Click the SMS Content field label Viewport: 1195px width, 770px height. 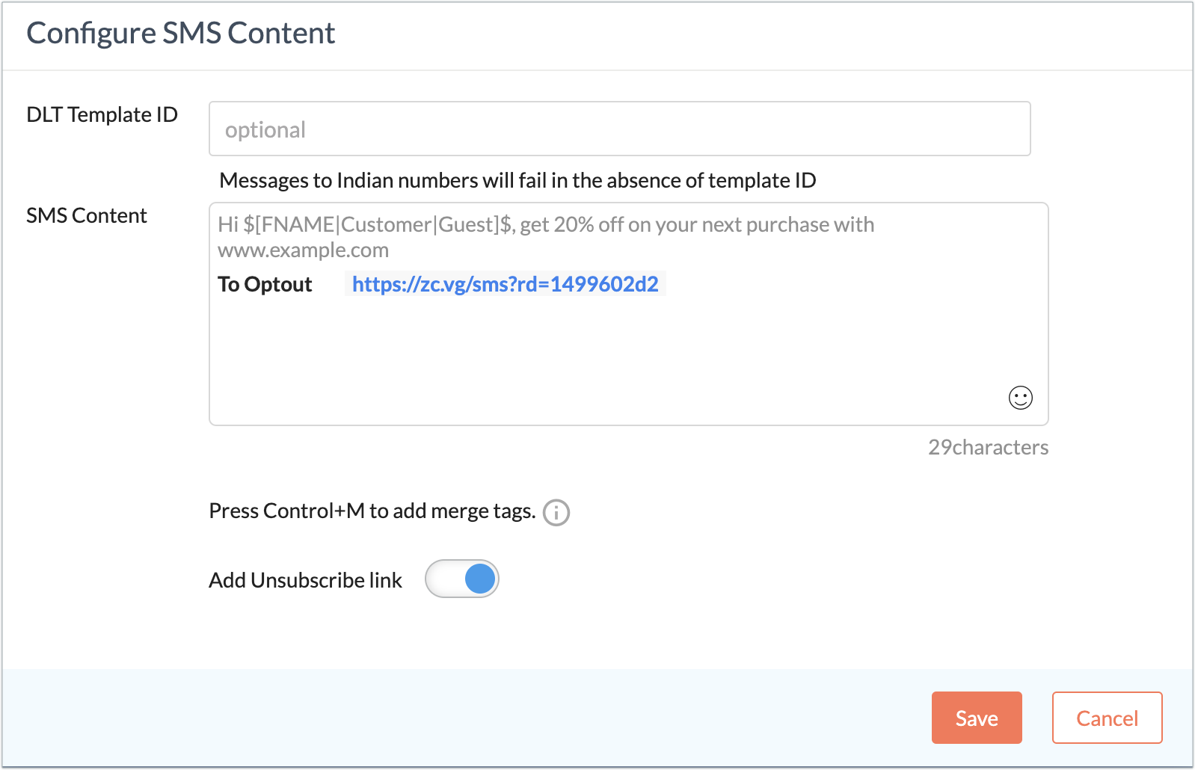(x=87, y=215)
